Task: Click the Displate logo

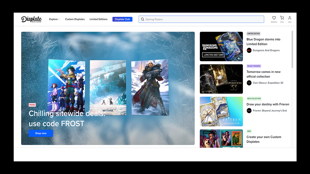Action: [x=31, y=19]
